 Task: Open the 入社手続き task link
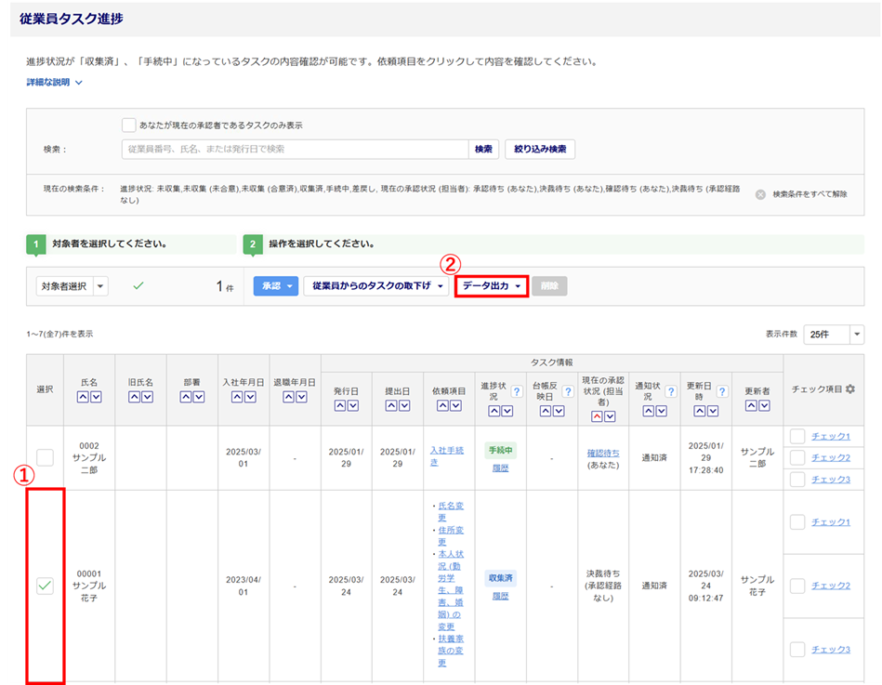[447, 455]
